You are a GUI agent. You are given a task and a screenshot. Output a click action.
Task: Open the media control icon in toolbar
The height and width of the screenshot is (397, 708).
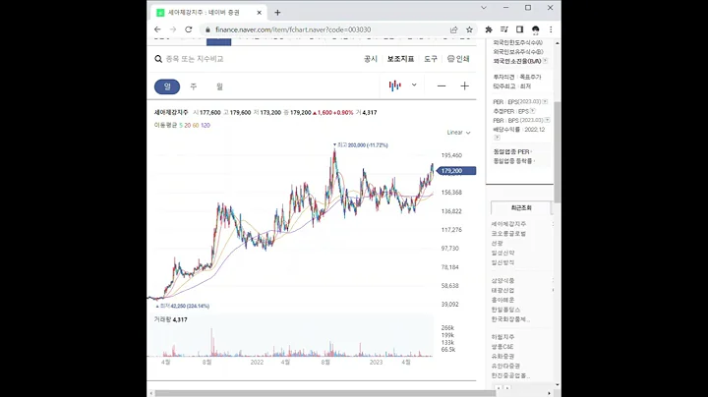pos(504,29)
